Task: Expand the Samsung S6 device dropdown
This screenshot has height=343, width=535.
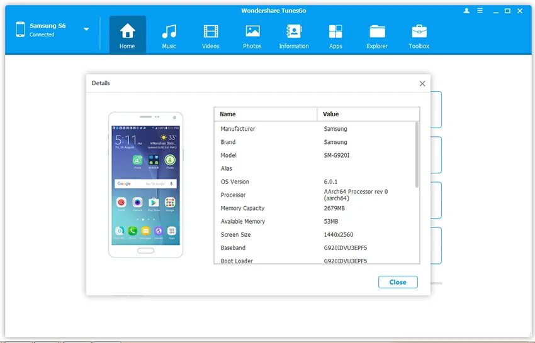Action: point(86,30)
